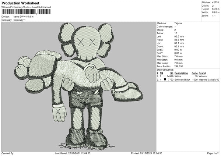221x156 pixels.
Task: Select the 'Colorway 1' value
Action: tap(20, 20)
